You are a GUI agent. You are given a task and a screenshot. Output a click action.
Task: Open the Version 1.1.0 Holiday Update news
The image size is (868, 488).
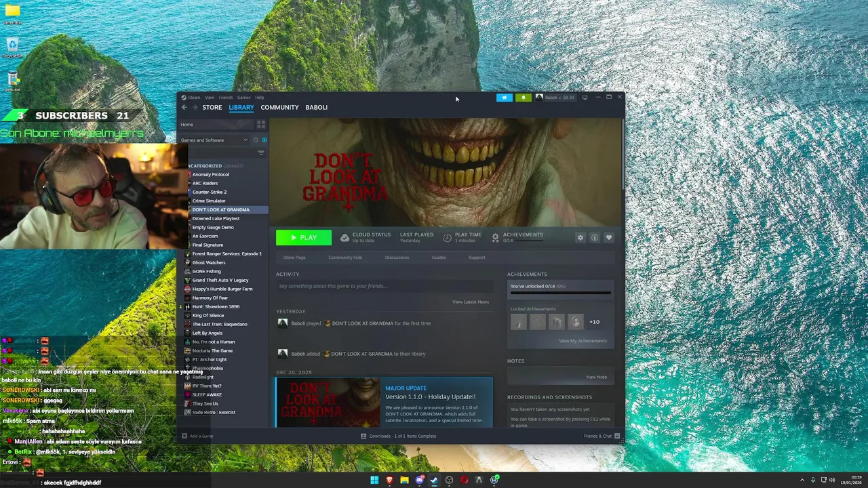[384, 403]
